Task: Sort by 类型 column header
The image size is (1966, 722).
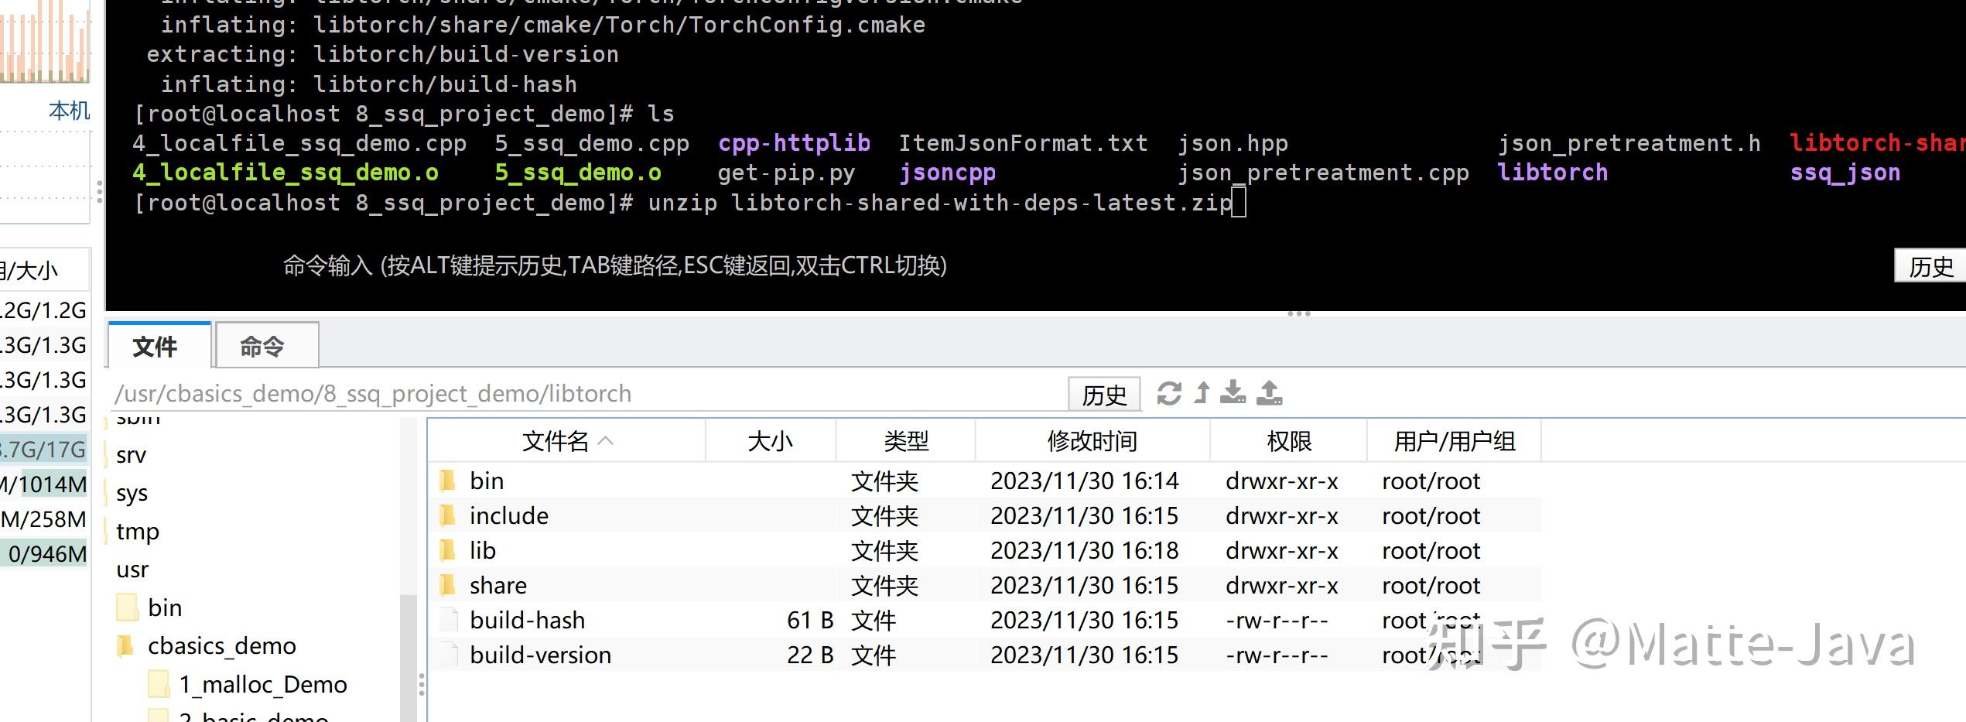Action: [x=905, y=441]
